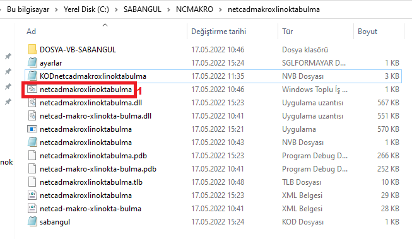The width and height of the screenshot is (412, 239).
Task: Click the netcadmakroxlinoktabulma.dll file icon
Action: tap(32, 102)
